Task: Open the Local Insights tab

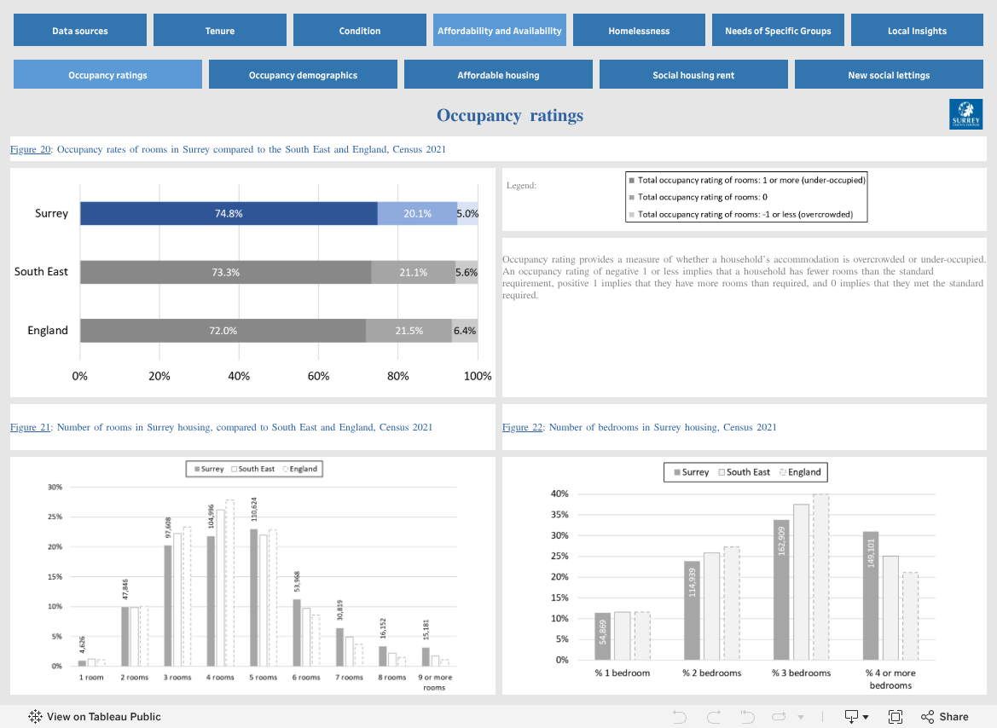Action: pos(917,30)
